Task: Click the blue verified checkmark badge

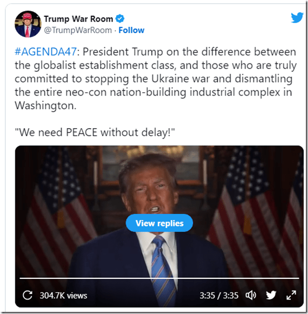Action: pos(120,18)
